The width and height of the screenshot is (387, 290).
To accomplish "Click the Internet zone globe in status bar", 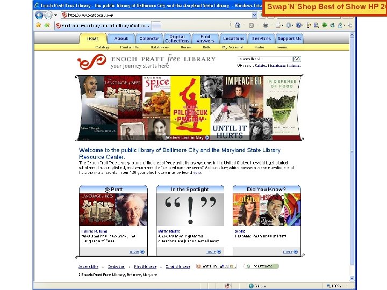I will 251,286.
